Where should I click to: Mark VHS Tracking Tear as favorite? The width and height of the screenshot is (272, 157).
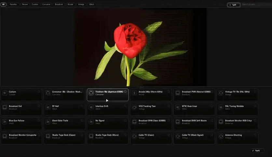[x=169, y=106]
